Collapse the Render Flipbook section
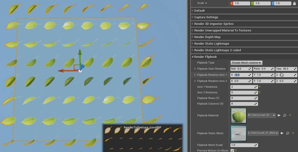 (192, 57)
